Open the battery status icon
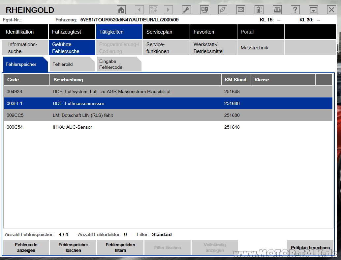 (x=259, y=10)
